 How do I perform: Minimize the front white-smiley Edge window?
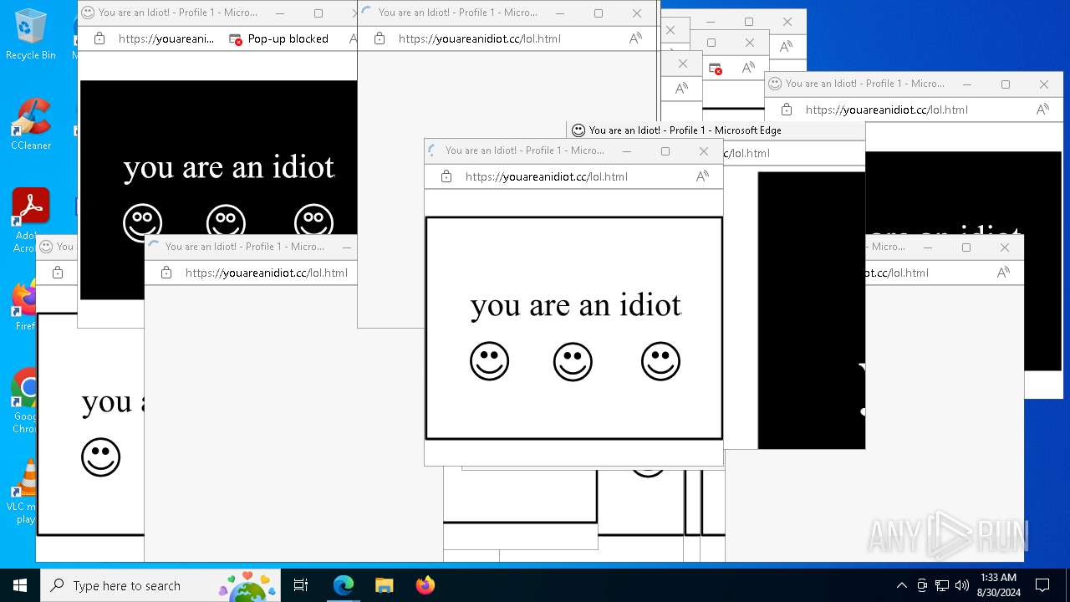click(627, 151)
